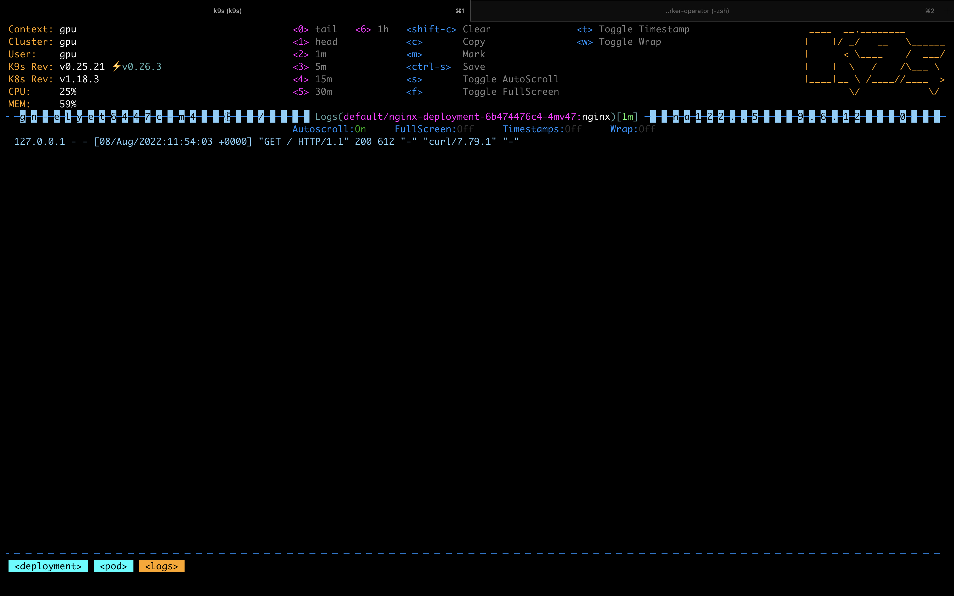Click the <ctrl-s> Save shortcut hint
This screenshot has width=954, height=596.
[x=445, y=67]
